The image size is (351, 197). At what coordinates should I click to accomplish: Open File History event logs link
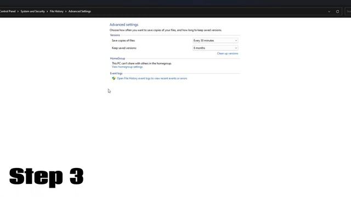pos(152,78)
